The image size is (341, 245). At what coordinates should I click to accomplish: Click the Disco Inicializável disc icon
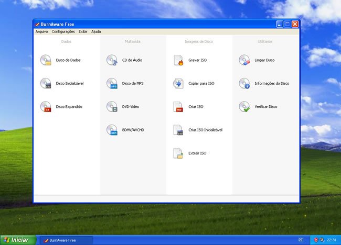[46, 83]
